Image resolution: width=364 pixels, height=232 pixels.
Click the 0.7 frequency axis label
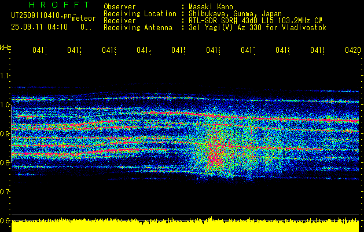coord(5,192)
